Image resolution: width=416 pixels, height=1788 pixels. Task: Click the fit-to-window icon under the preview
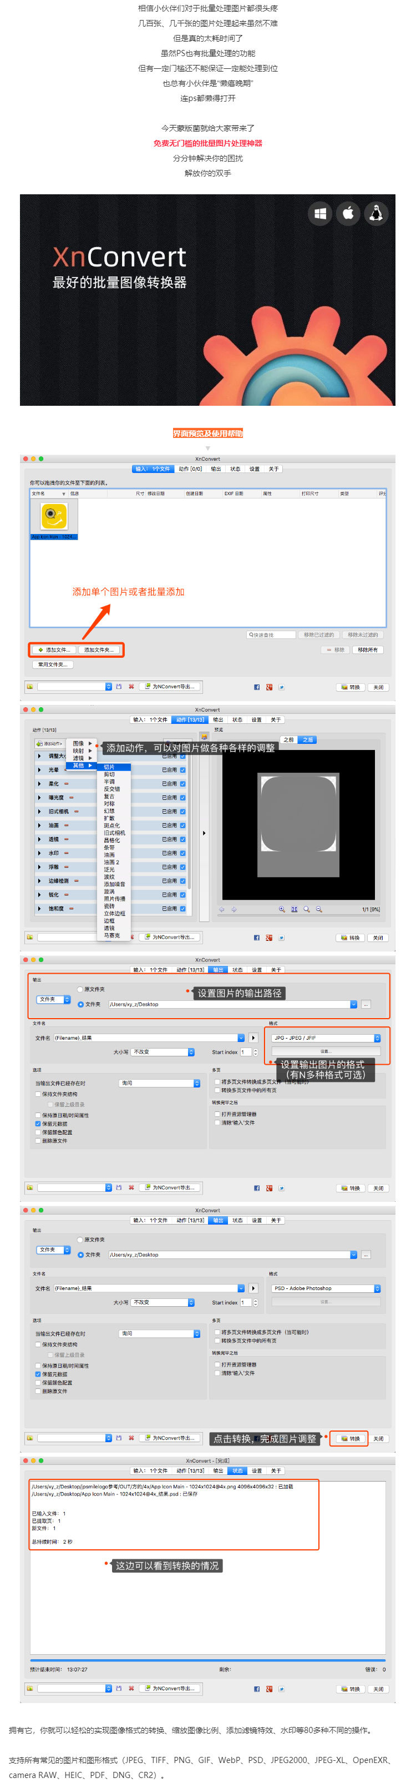point(294,909)
